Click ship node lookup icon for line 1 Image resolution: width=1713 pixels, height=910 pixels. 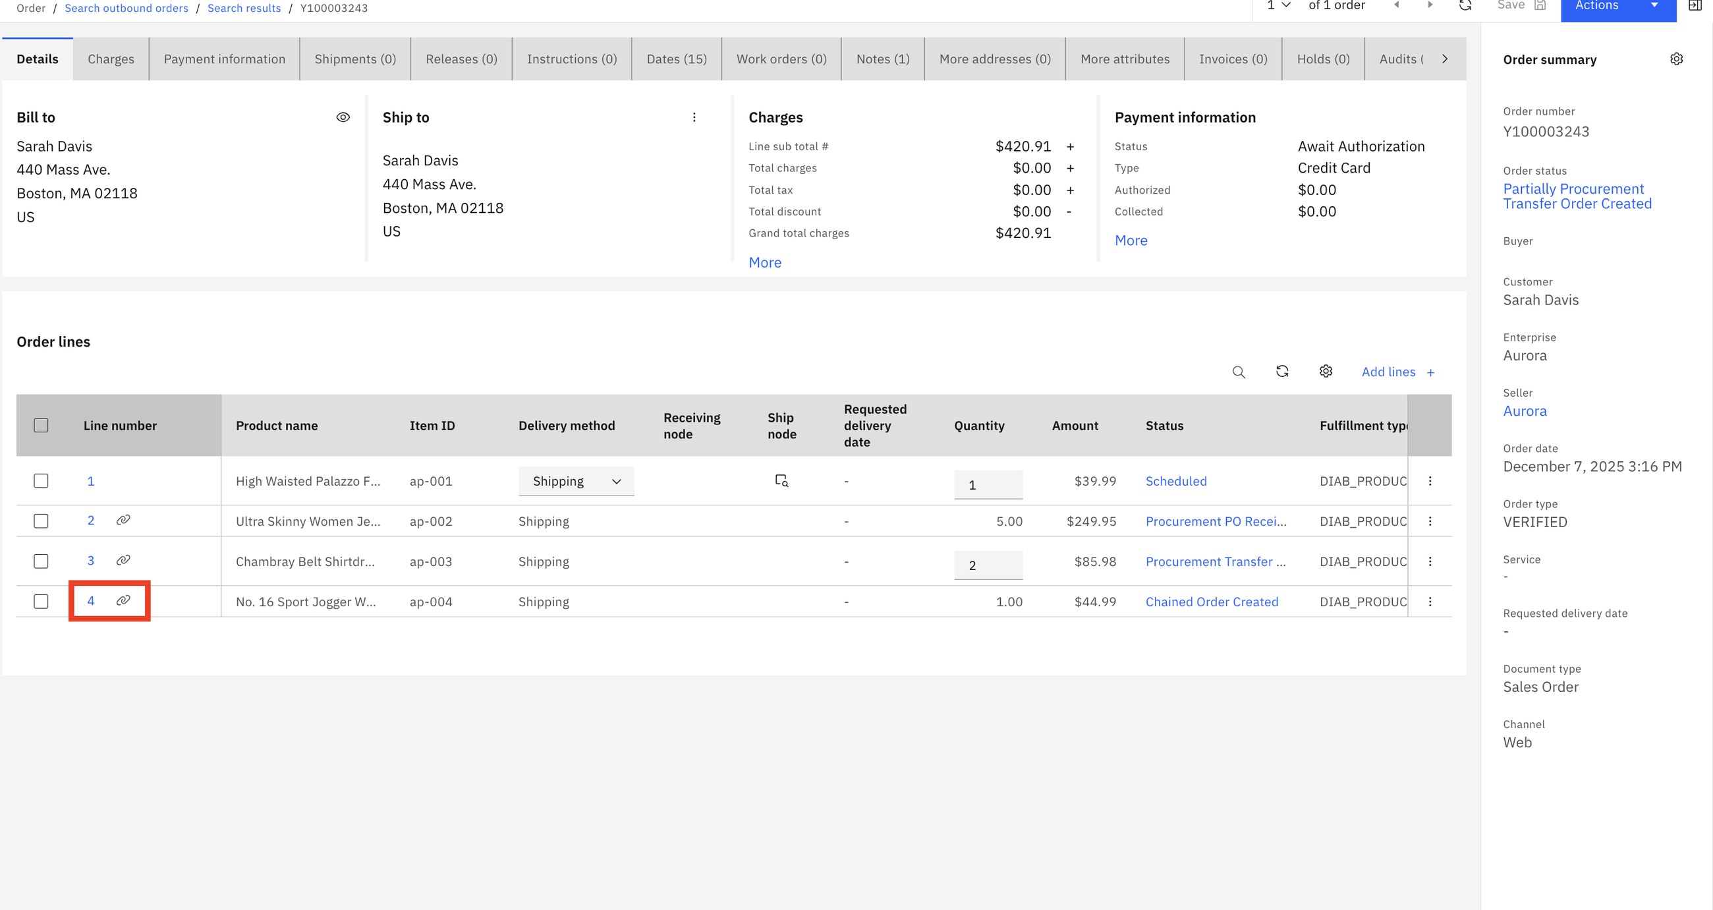pos(782,480)
